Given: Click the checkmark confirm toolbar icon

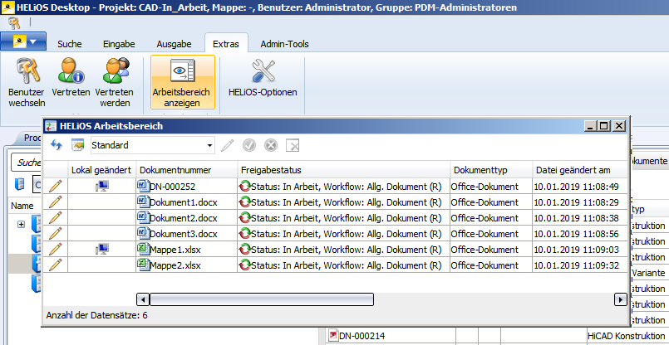Looking at the screenshot, I should point(249,146).
